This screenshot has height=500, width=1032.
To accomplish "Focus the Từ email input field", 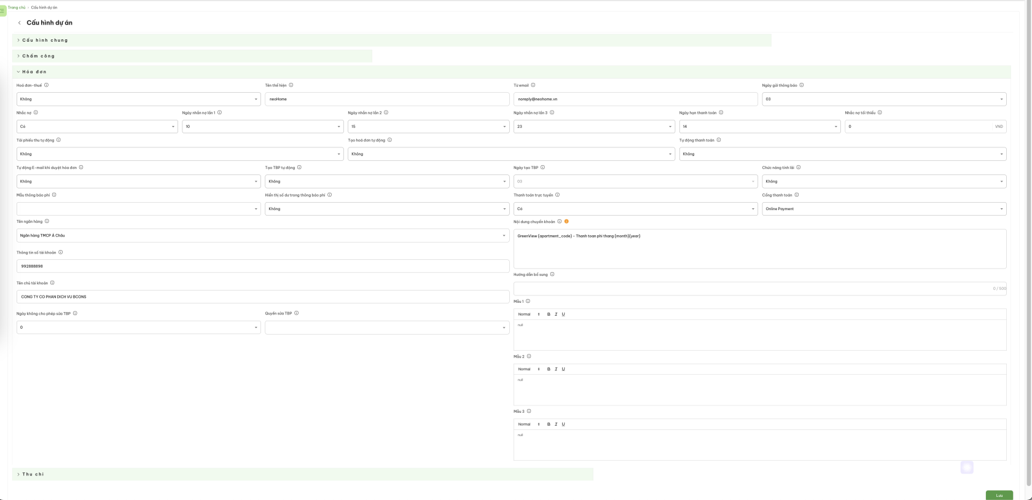I will coord(636,99).
